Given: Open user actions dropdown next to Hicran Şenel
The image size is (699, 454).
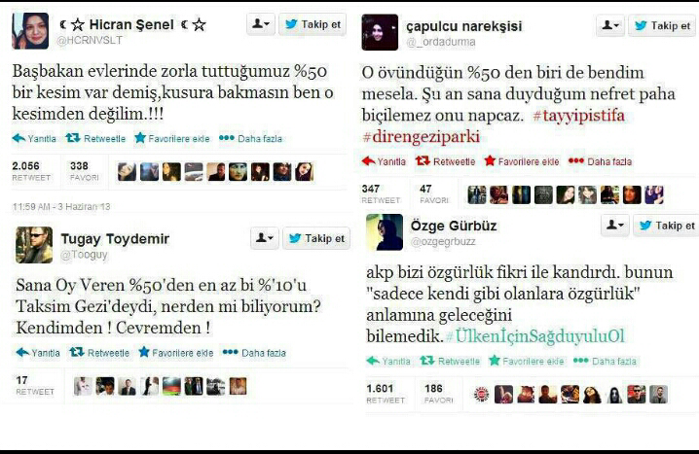Looking at the screenshot, I should (x=261, y=24).
